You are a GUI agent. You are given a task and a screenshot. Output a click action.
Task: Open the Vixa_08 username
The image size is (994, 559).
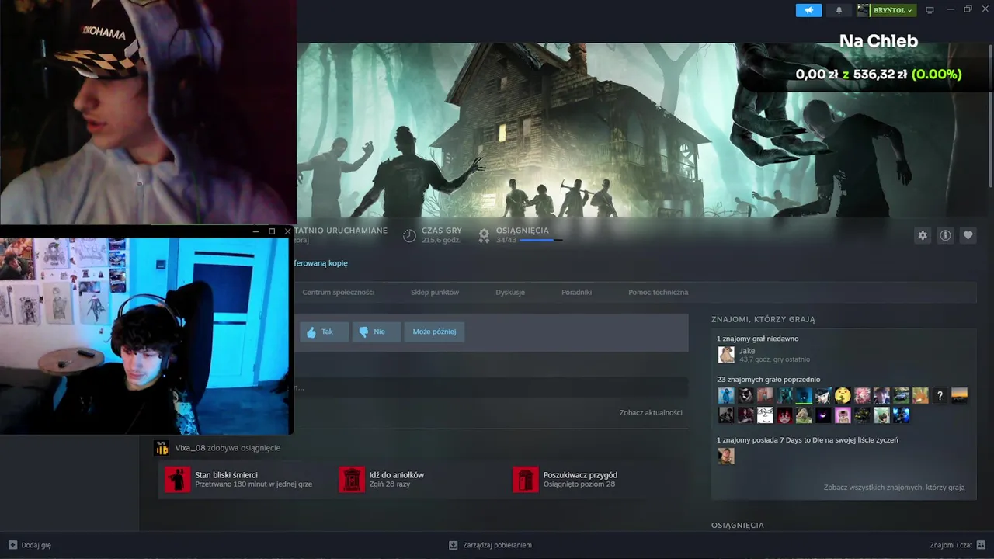[x=190, y=448]
